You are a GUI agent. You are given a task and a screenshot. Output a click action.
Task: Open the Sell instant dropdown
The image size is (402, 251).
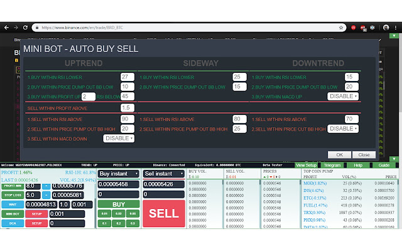click(x=163, y=174)
